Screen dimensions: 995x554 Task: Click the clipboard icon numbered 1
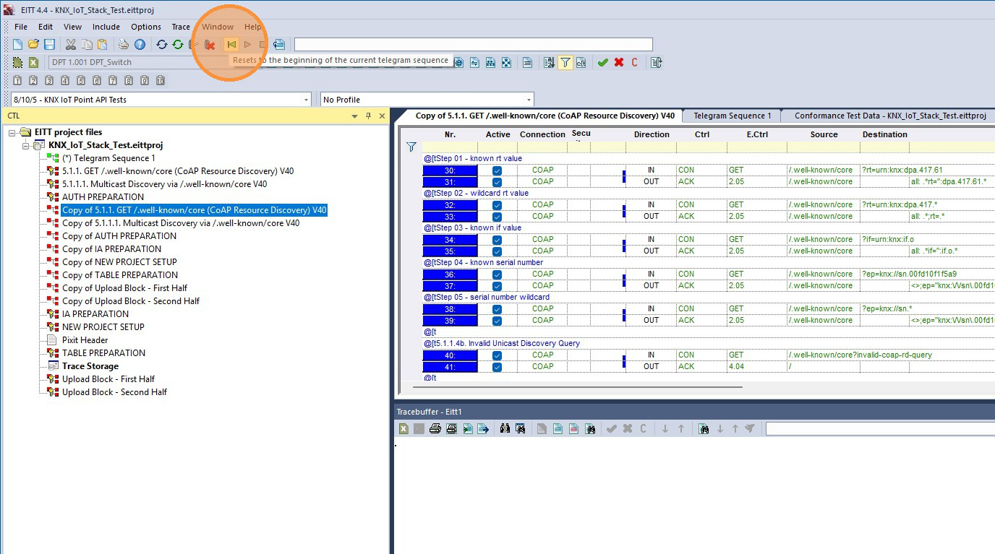coord(17,80)
